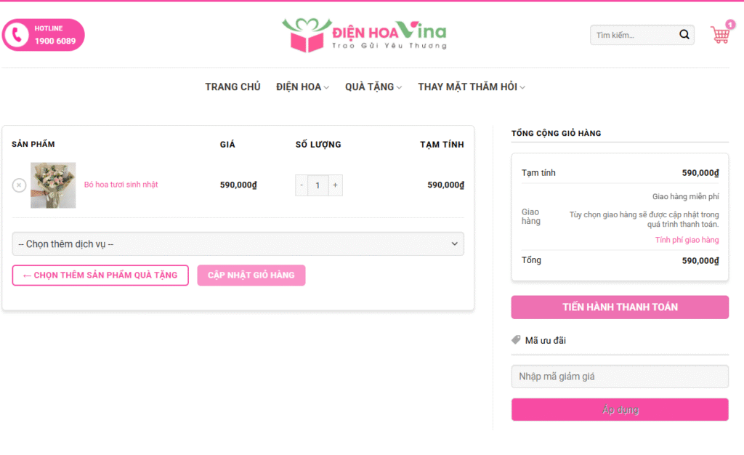Click the Nhập mã giảm giá field
The height and width of the screenshot is (455, 744).
619,377
